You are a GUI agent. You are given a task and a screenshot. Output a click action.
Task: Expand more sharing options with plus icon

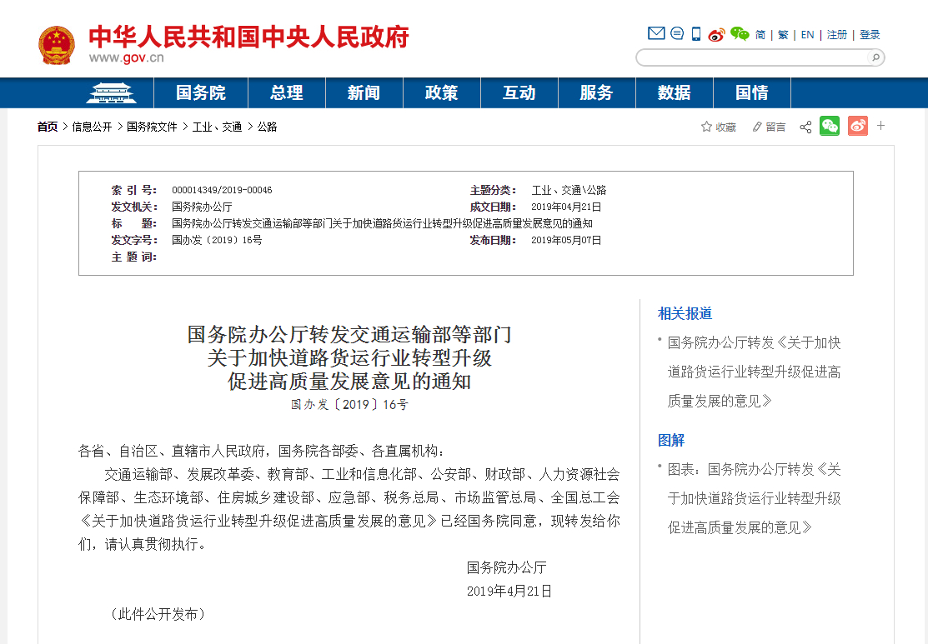click(881, 126)
